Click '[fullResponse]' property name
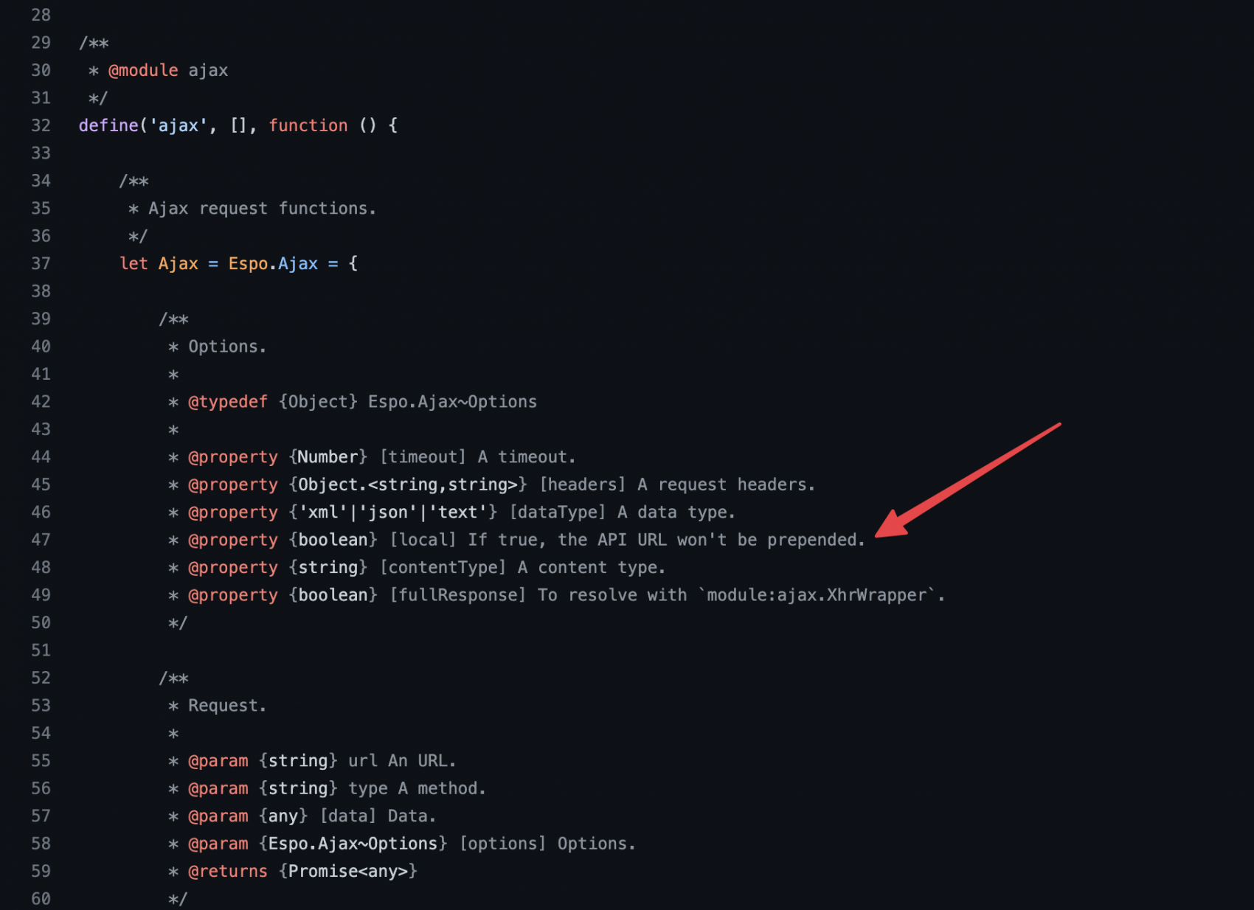The width and height of the screenshot is (1254, 910). point(457,595)
